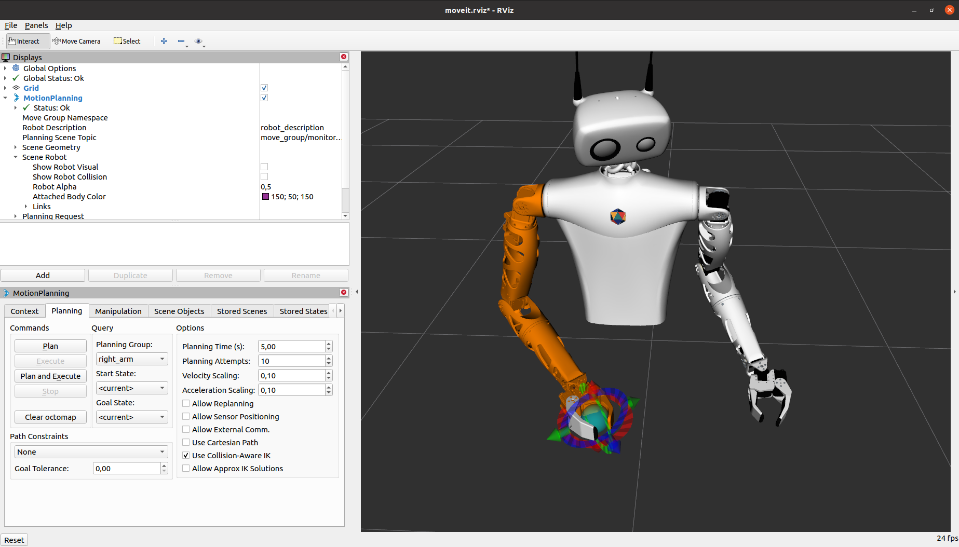Choose the Select tool
959x547 pixels.
127,41
